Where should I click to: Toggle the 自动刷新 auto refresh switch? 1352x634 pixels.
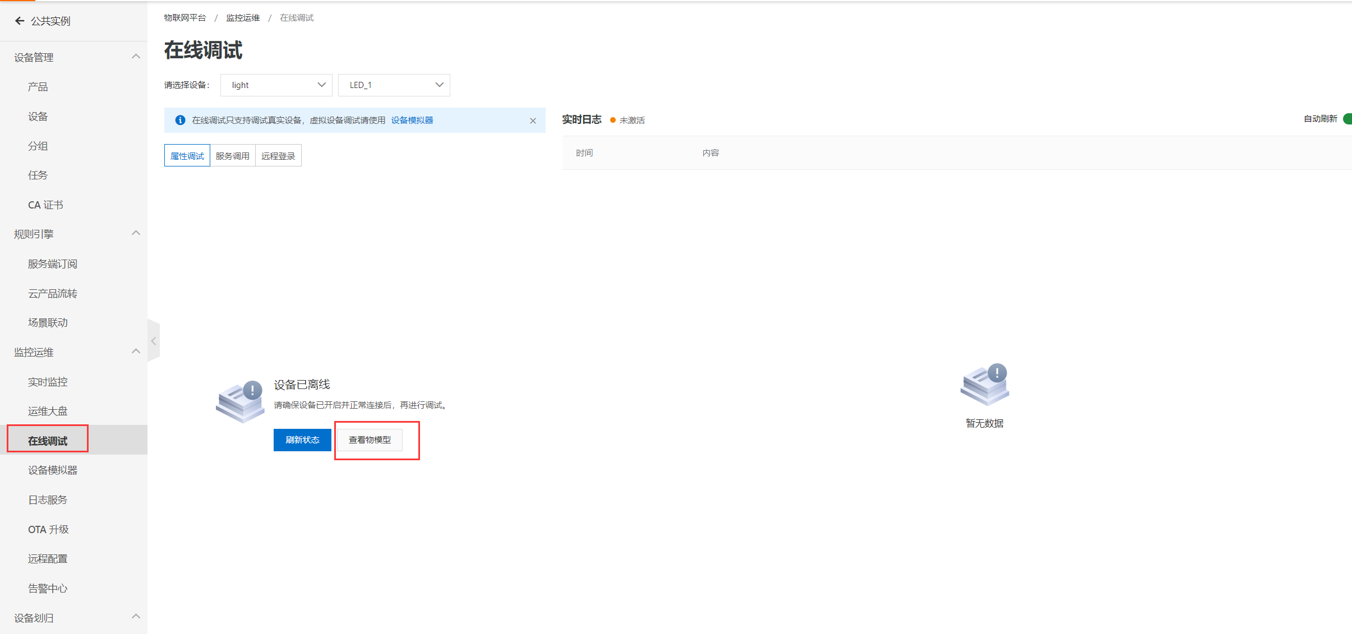[x=1347, y=119]
